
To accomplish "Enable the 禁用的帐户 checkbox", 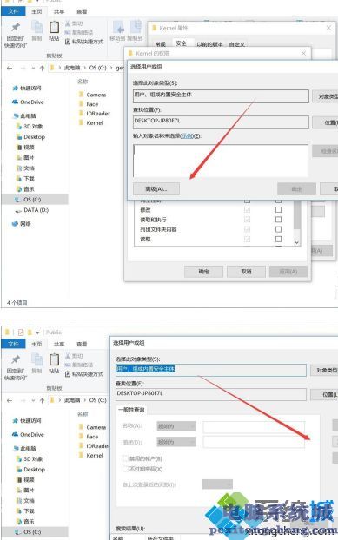I will click(125, 458).
